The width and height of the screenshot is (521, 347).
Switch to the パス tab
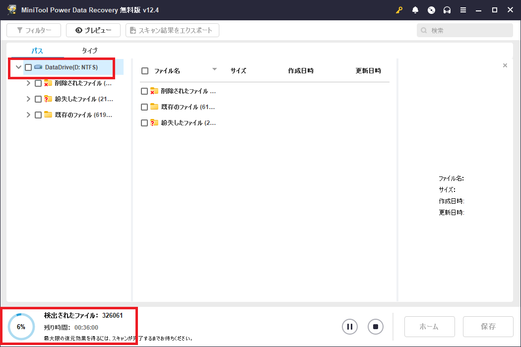point(37,51)
